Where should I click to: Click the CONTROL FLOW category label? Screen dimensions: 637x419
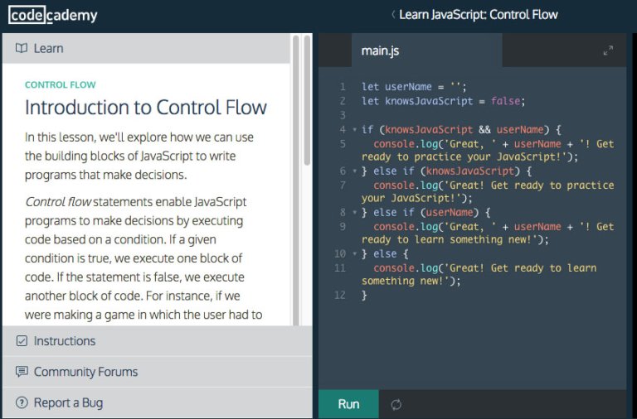(60, 84)
